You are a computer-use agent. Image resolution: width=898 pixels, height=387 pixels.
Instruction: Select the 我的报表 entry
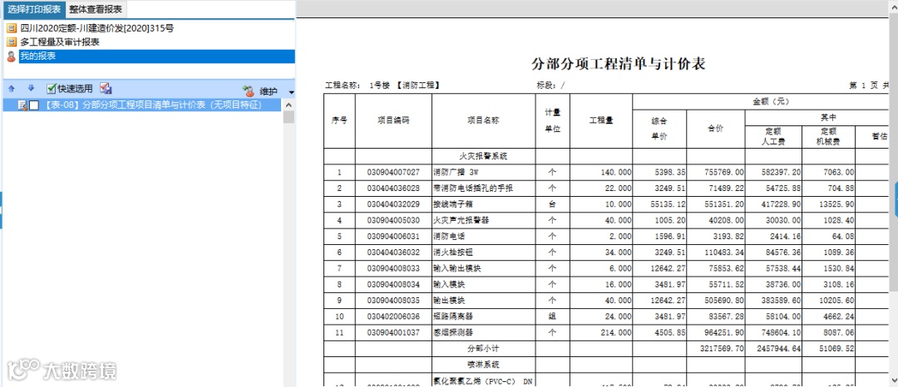point(156,56)
